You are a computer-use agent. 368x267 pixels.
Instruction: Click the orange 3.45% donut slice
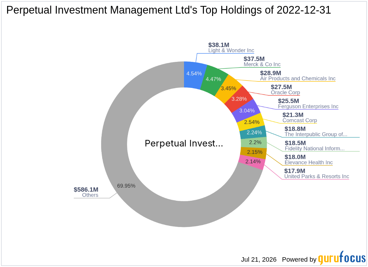(x=228, y=89)
